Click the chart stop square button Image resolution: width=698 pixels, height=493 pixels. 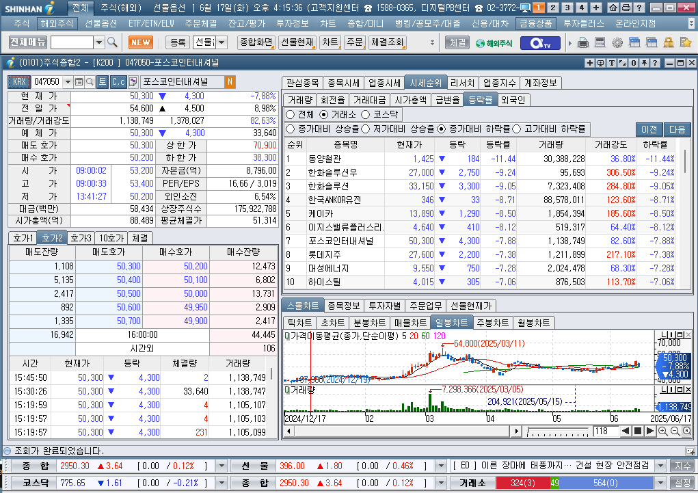click(638, 431)
